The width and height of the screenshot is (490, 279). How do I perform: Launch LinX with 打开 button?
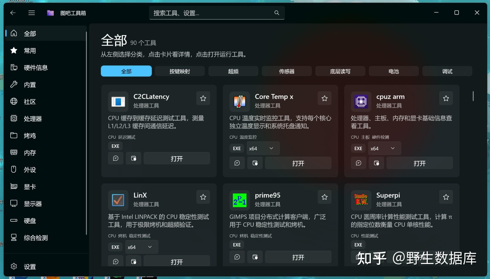(x=177, y=261)
